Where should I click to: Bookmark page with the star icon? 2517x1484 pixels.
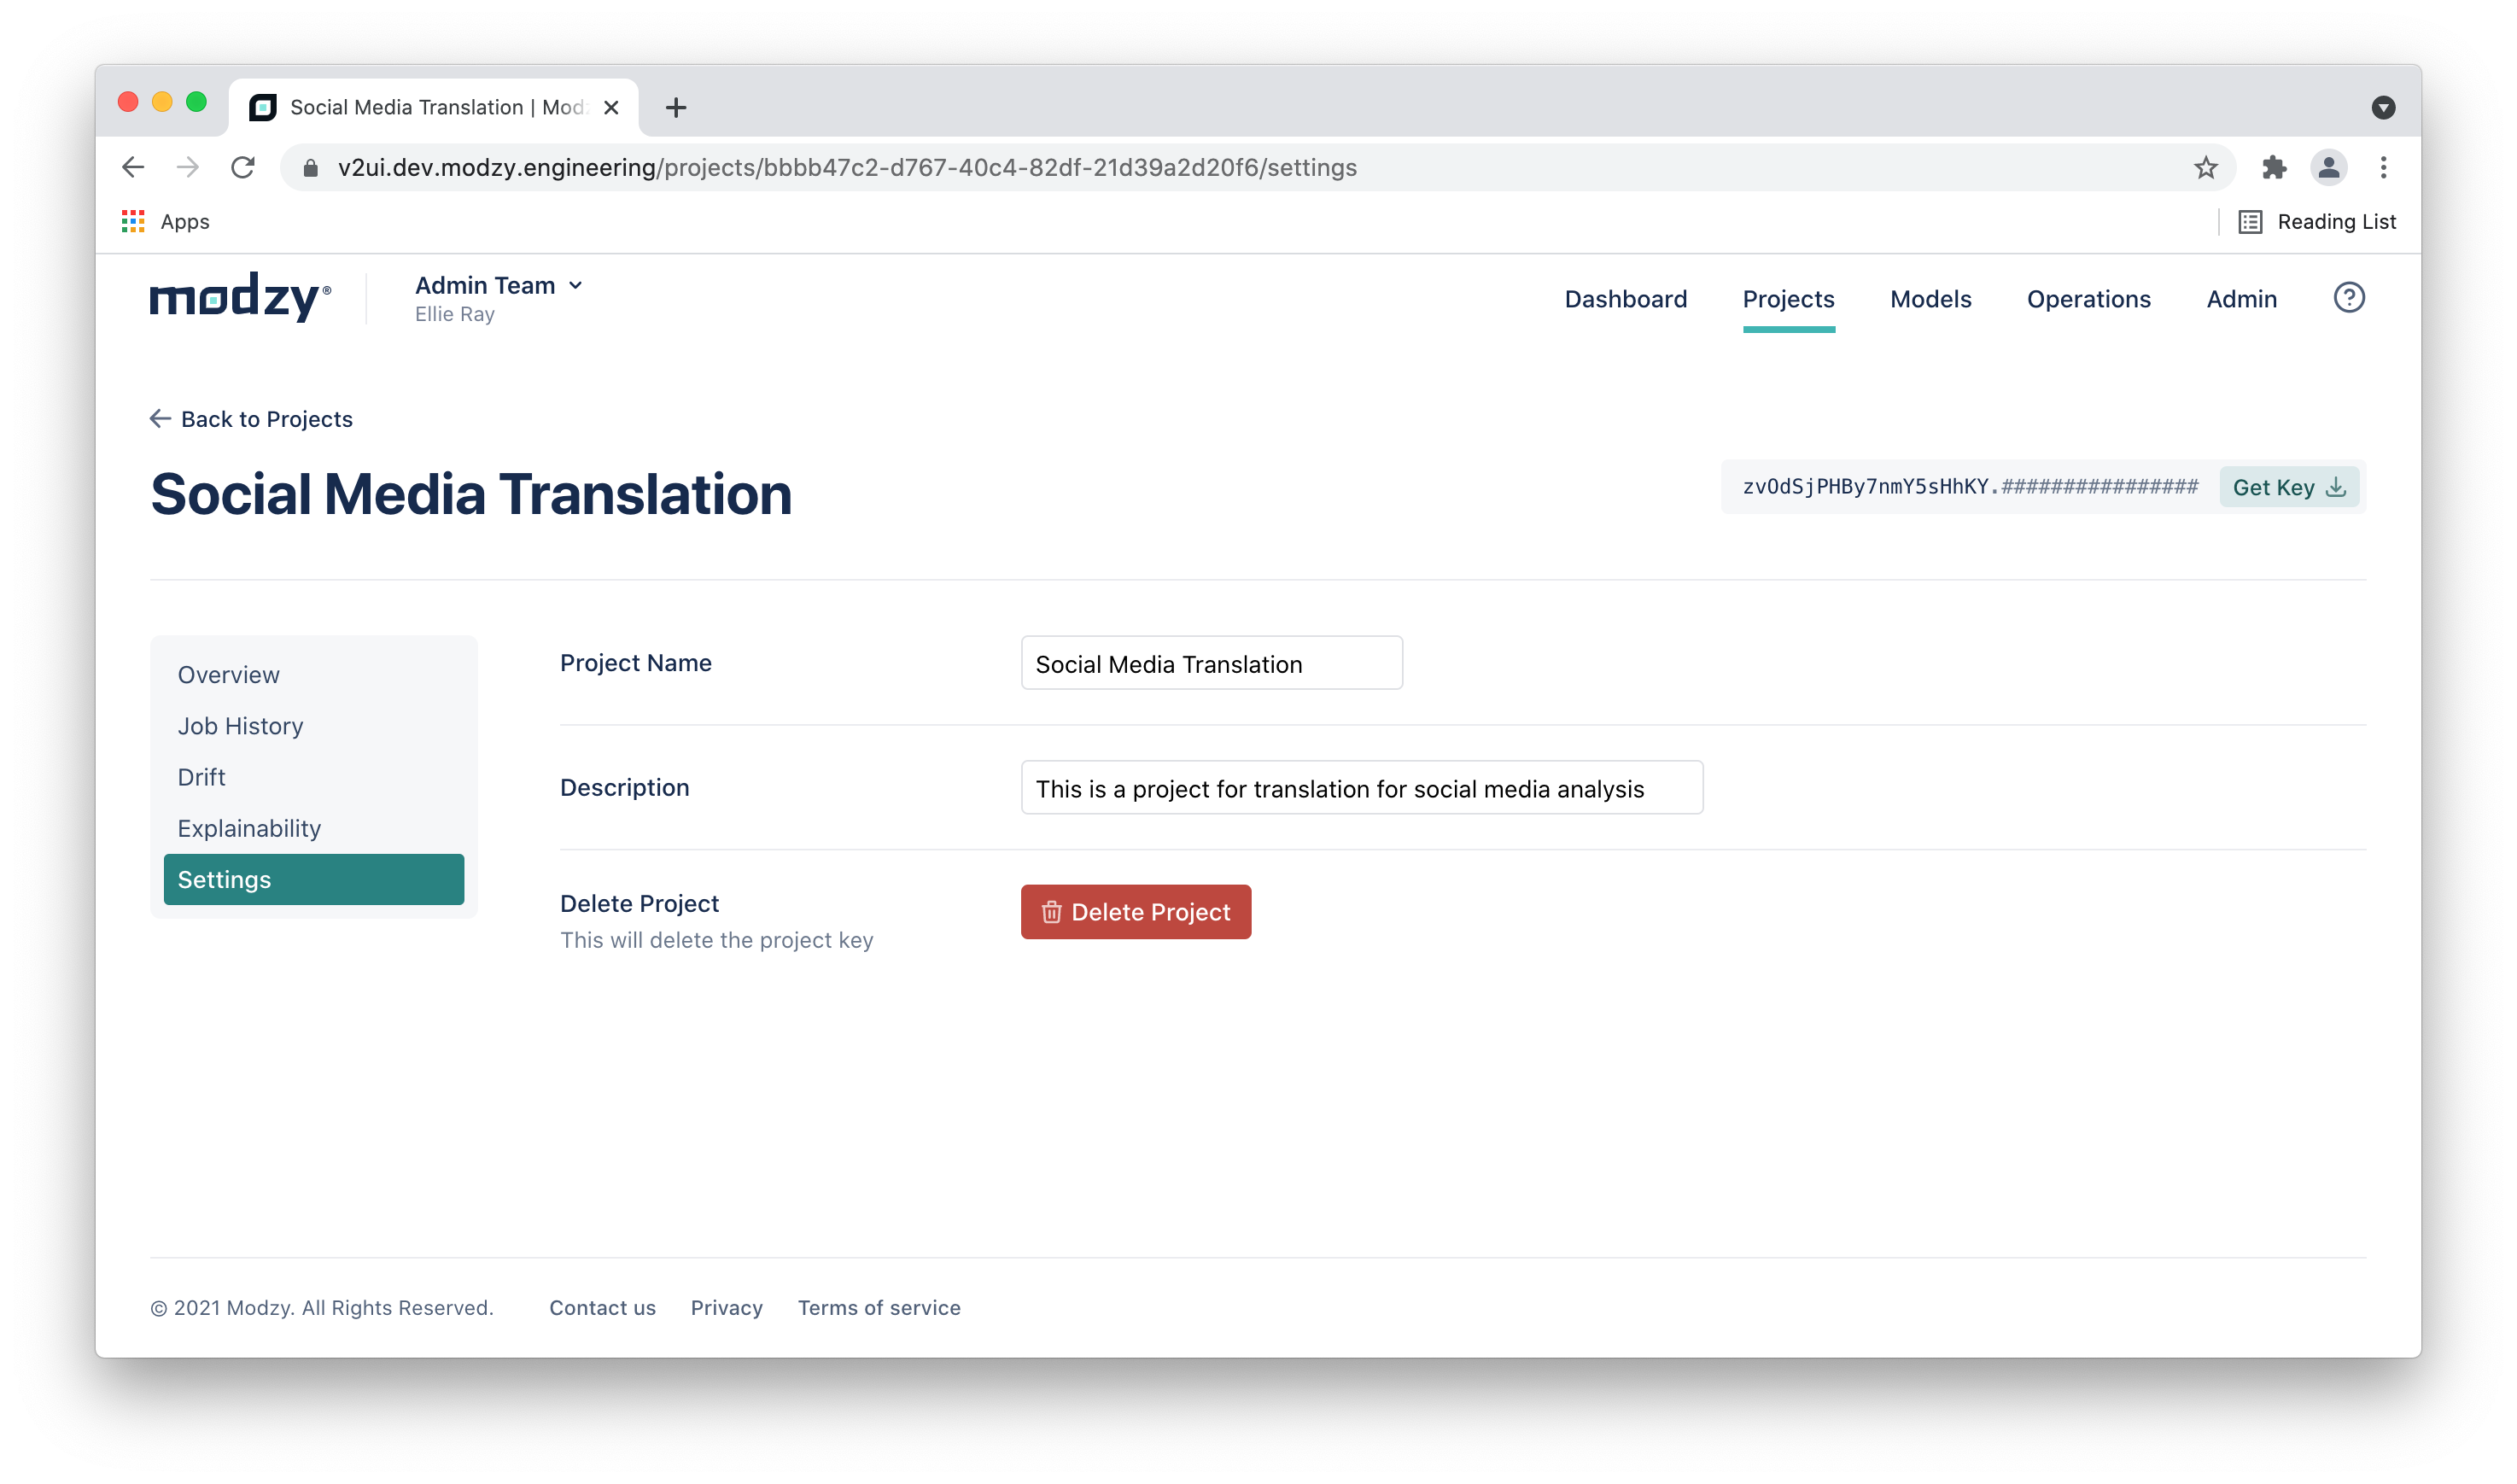click(2205, 168)
